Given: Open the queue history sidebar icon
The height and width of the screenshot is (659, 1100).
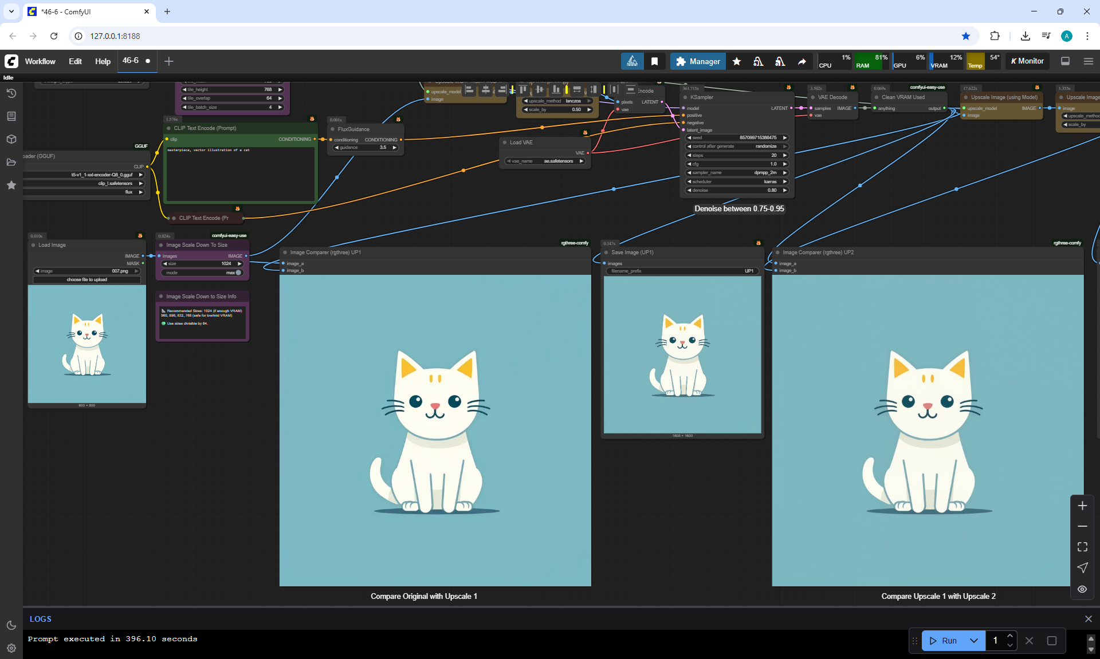Looking at the screenshot, I should click(x=11, y=93).
